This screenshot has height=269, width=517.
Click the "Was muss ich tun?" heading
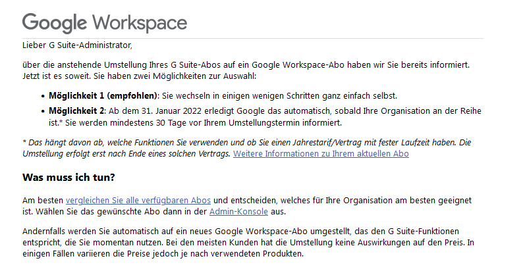coord(70,178)
